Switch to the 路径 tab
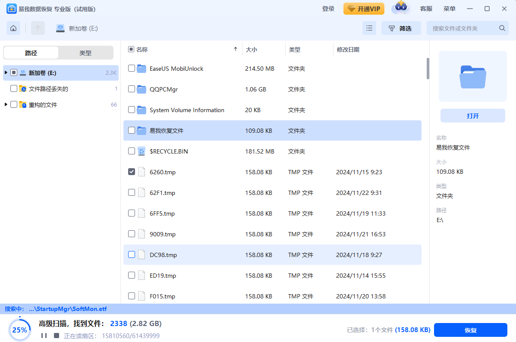Viewport: 516px width, 342px height. pyautogui.click(x=31, y=53)
